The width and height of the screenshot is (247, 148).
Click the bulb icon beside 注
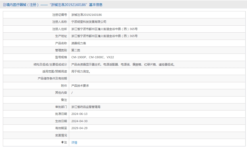(x=62, y=142)
